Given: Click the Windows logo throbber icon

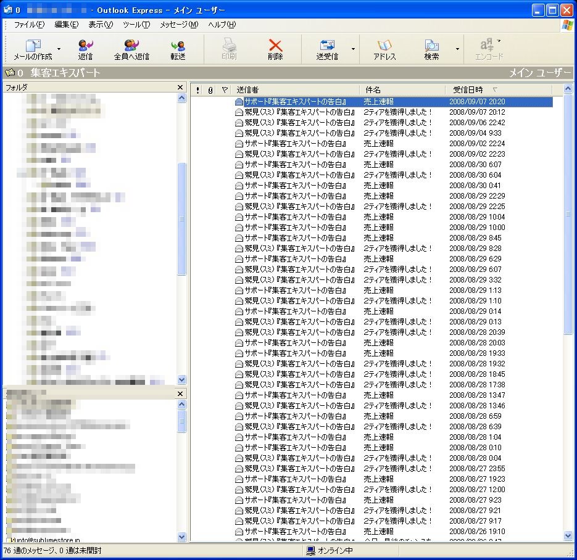Looking at the screenshot, I should pos(568,25).
